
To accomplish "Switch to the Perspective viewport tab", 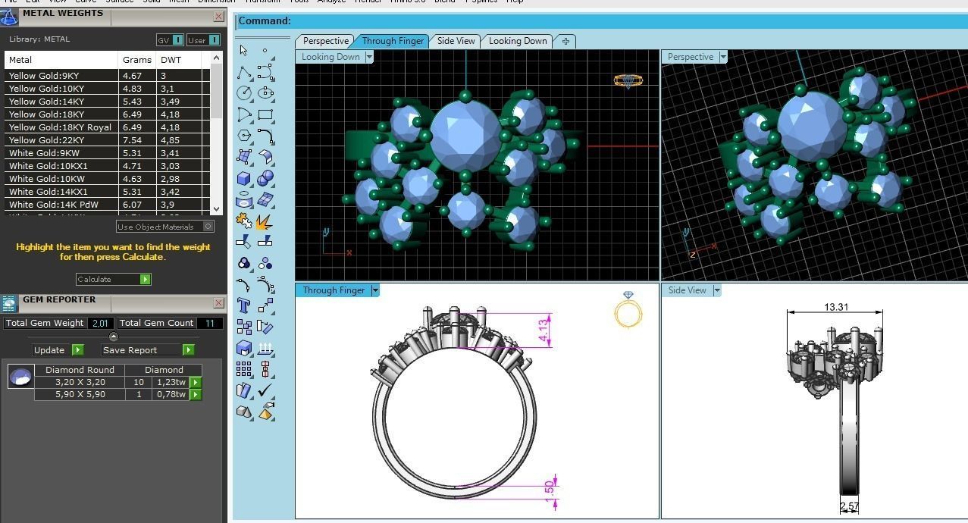I will pyautogui.click(x=325, y=41).
